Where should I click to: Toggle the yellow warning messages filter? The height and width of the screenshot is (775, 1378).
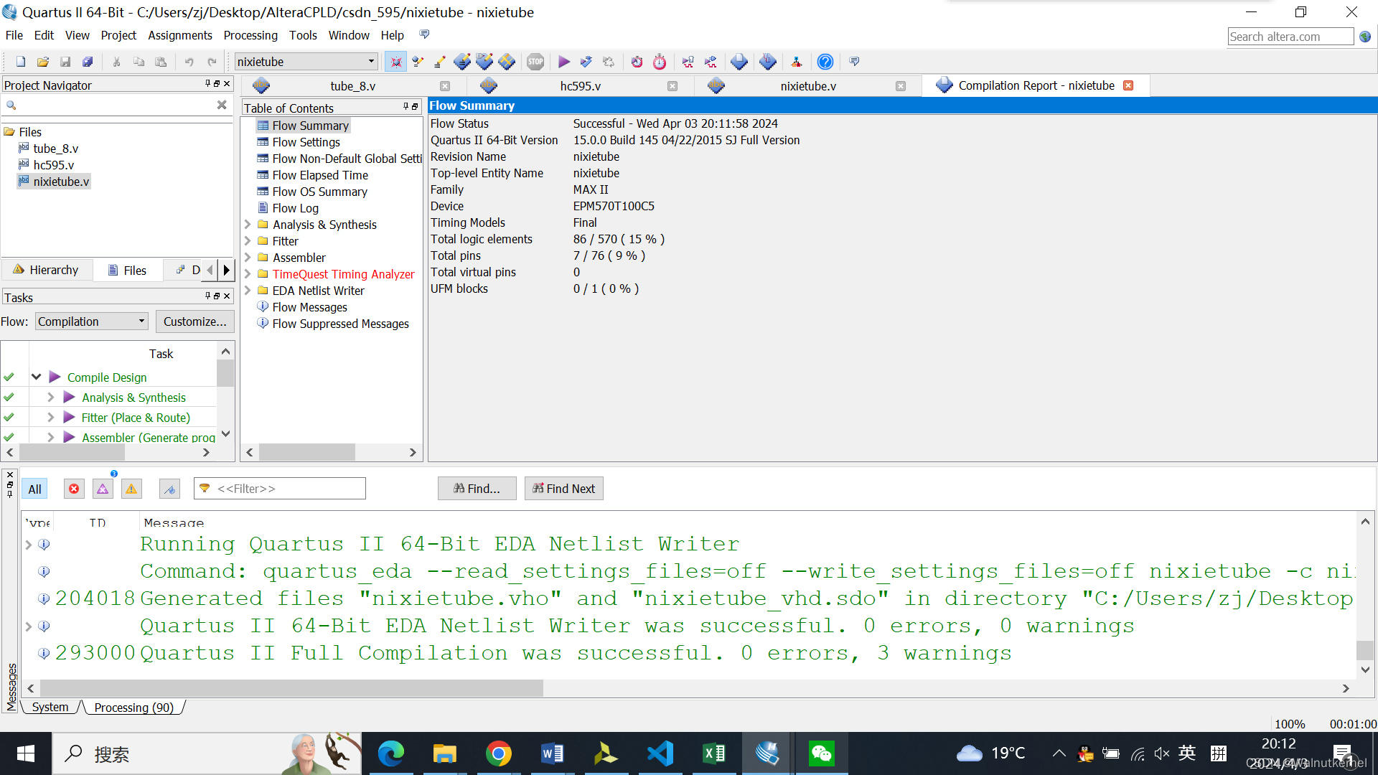(131, 489)
